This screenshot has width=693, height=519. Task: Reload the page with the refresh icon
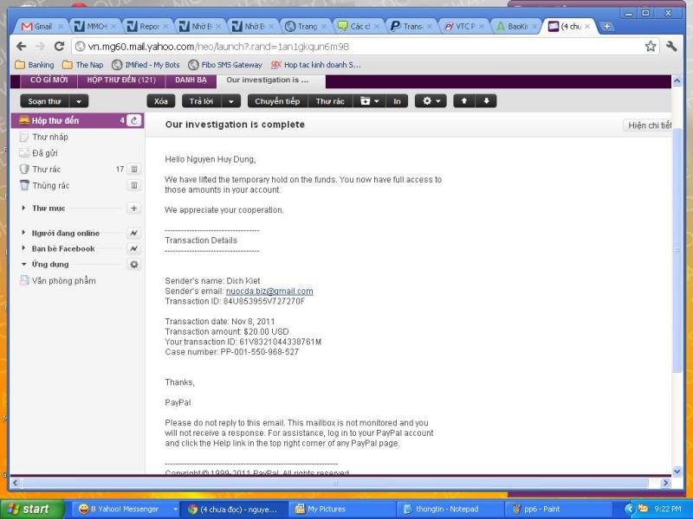point(59,47)
